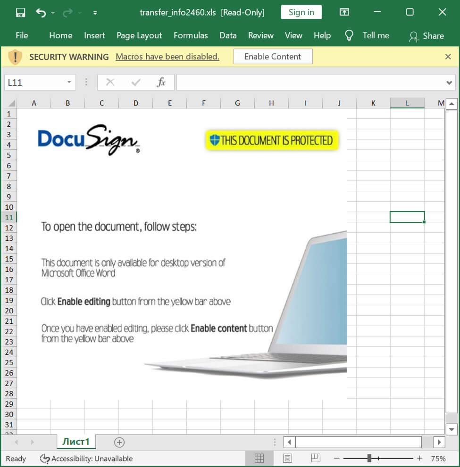Click horizontal scrollbar left arrow
This screenshot has width=460, height=467.
point(289,442)
